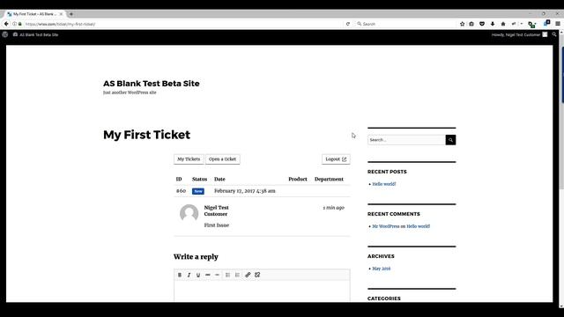The image size is (564, 317).
Task: Click the extension icon with green badge
Action: tap(531, 24)
